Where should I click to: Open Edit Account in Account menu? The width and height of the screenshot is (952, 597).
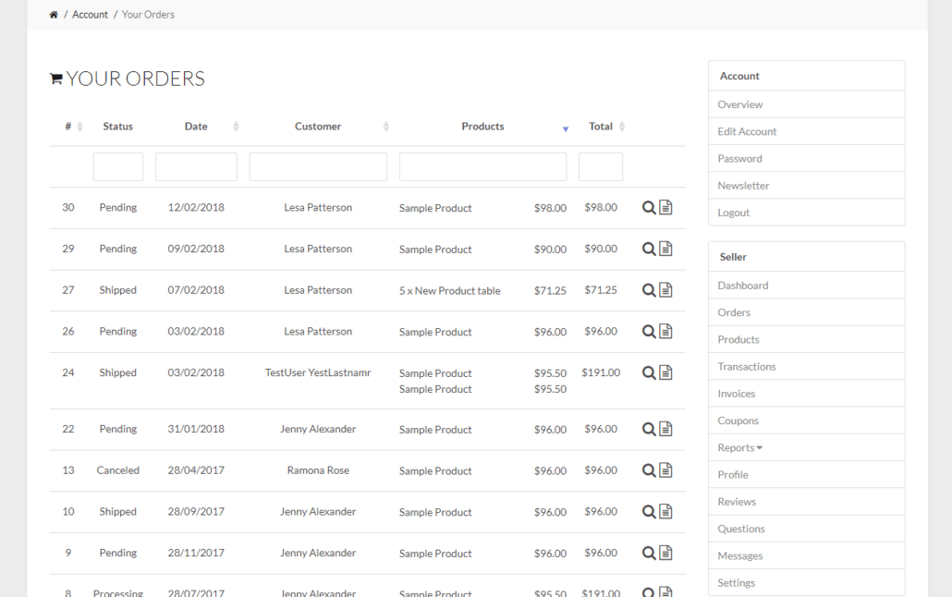click(747, 131)
